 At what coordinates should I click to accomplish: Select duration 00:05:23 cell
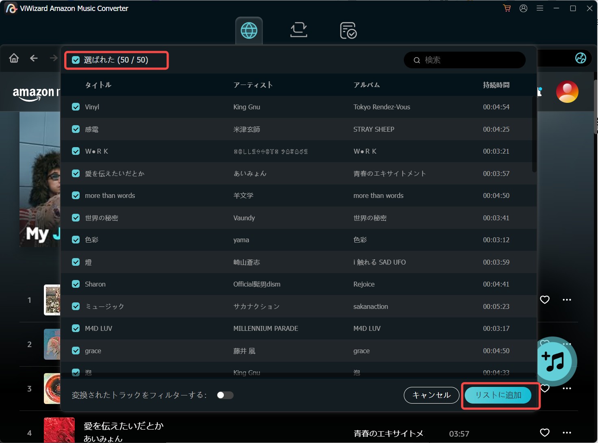coord(496,306)
